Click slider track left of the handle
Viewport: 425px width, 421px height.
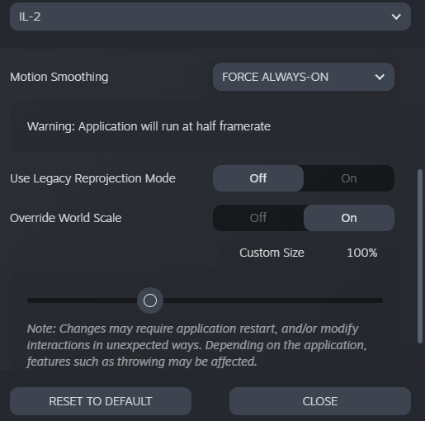tap(82, 300)
